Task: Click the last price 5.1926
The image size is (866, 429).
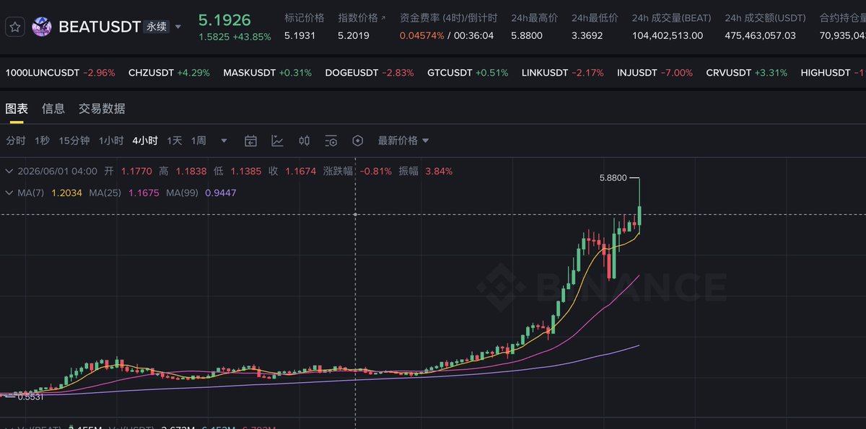Action: coord(224,22)
